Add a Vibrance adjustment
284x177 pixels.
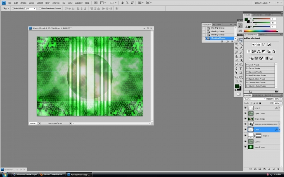pos(249,51)
